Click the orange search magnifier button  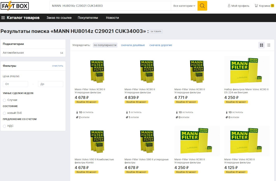202,6
